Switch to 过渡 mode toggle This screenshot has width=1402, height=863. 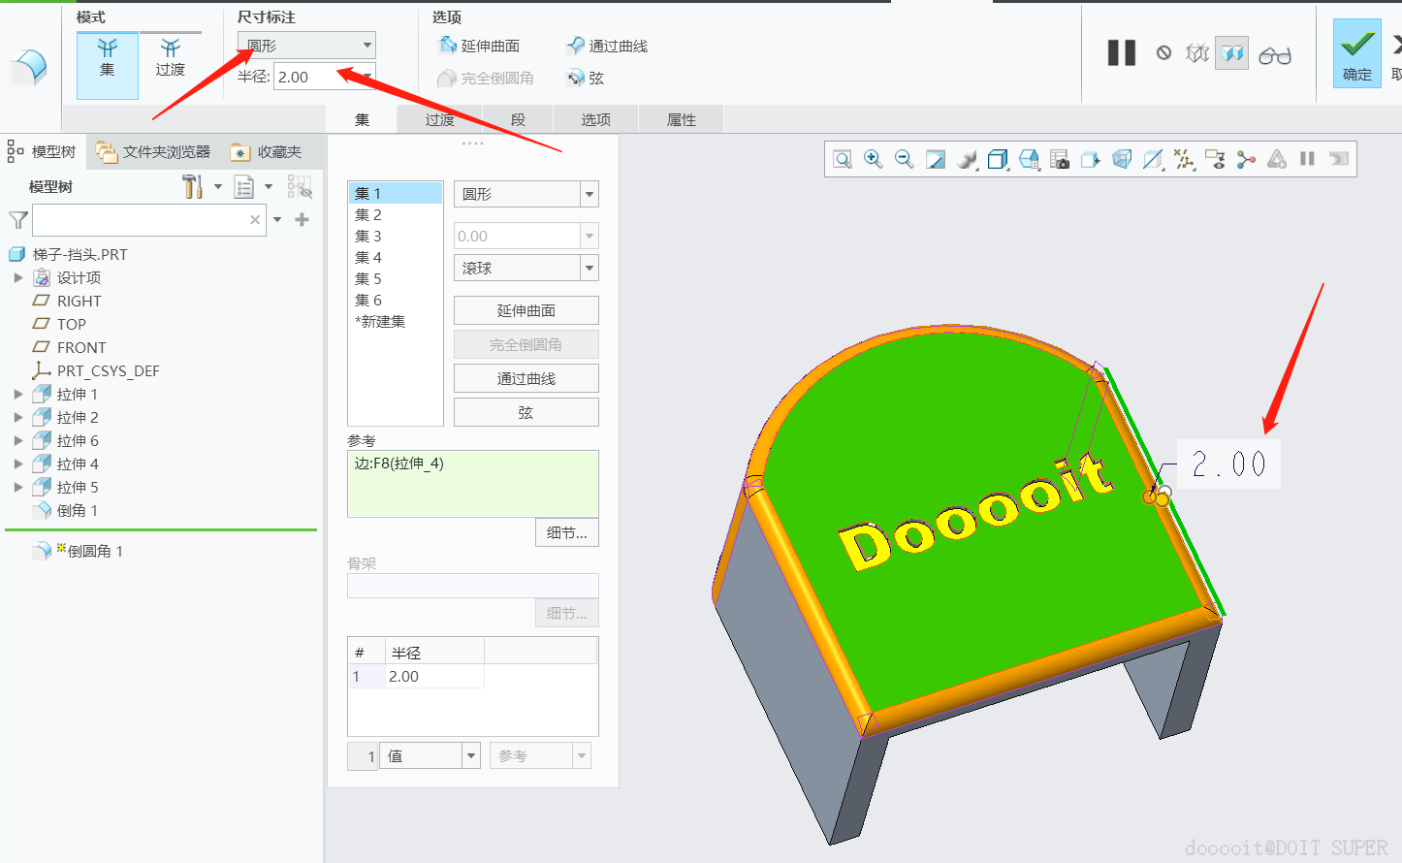[x=170, y=58]
